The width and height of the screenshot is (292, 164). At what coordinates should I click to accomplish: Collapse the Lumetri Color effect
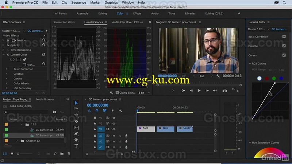coord(3,54)
